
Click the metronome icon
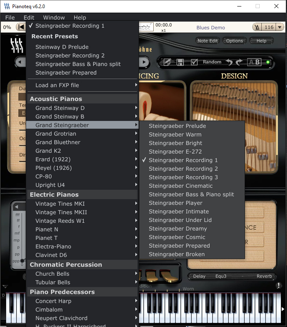[x=257, y=27]
